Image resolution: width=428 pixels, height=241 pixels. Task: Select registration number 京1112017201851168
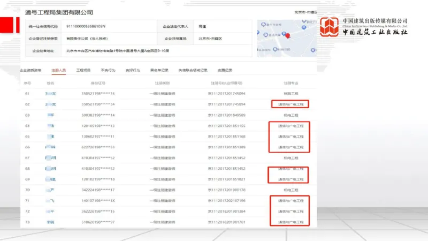coord(226,137)
